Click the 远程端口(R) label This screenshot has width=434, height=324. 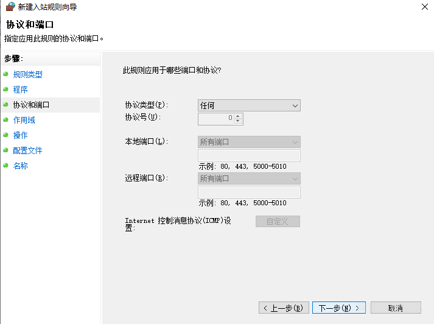tap(147, 178)
